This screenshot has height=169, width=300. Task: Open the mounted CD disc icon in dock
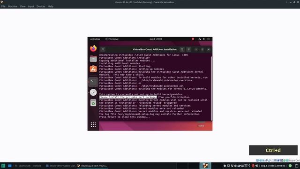coord(93,92)
